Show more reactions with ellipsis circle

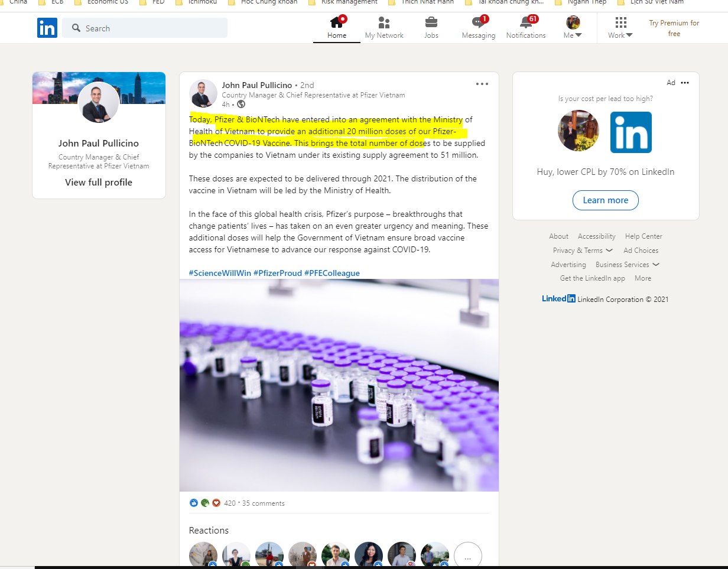point(467,557)
